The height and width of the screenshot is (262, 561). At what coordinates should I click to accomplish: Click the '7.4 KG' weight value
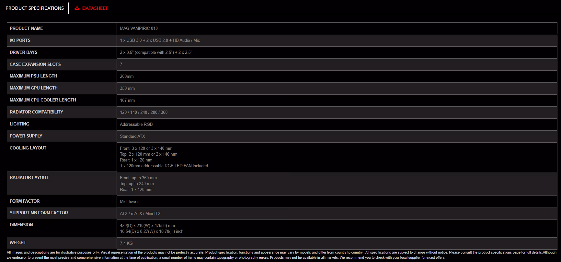click(x=126, y=243)
